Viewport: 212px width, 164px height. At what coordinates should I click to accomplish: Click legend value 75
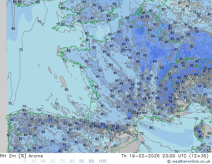[62, 161]
